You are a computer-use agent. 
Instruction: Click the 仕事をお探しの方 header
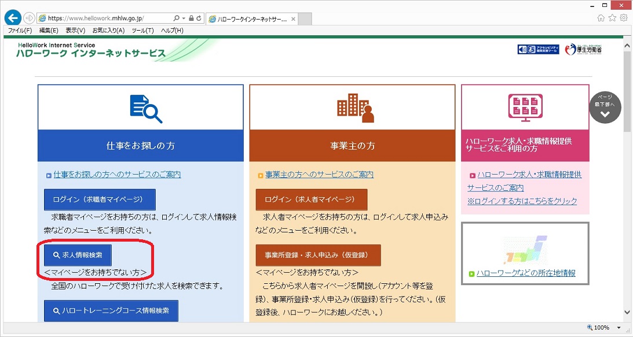coord(141,146)
